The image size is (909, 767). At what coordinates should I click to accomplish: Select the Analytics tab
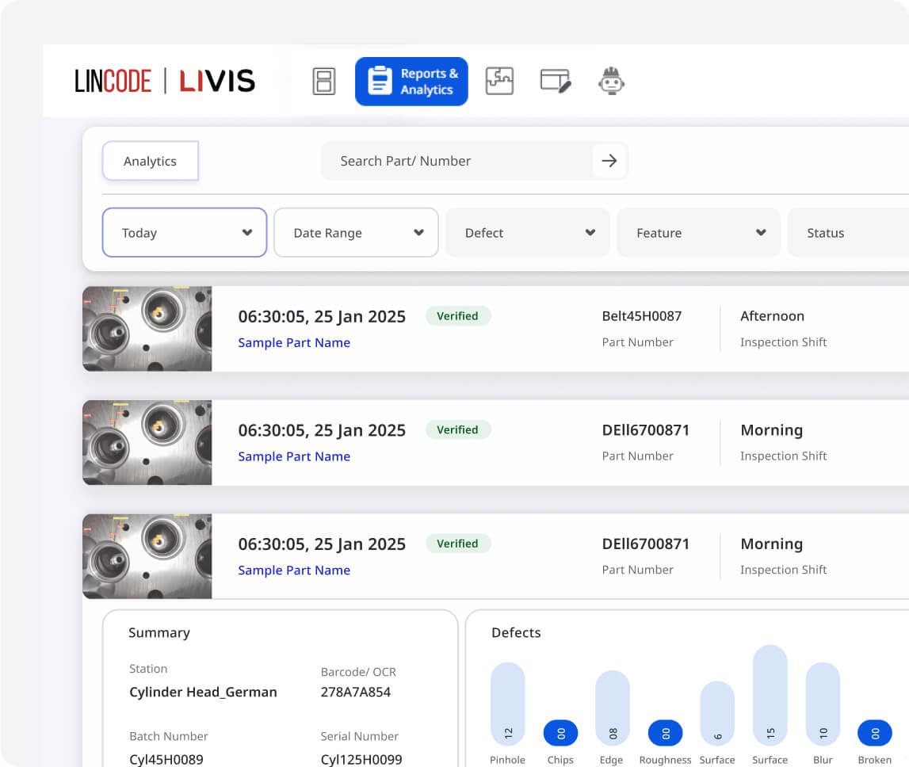150,161
